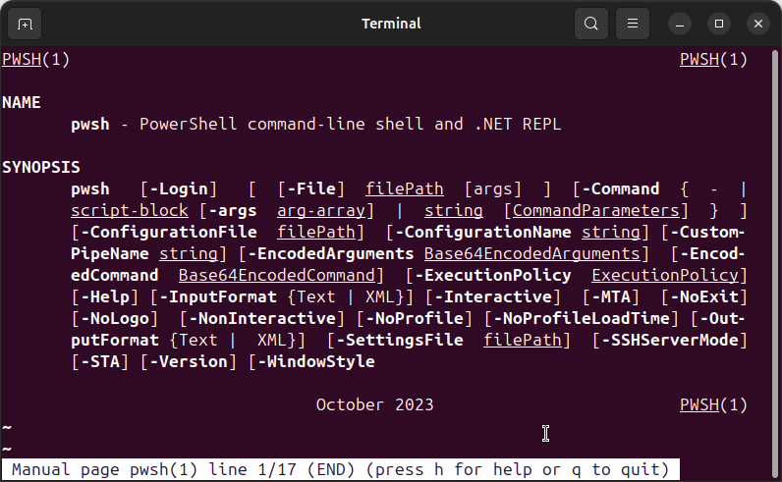
Task: Click the top-right PWSH(1) header
Action: click(x=713, y=59)
